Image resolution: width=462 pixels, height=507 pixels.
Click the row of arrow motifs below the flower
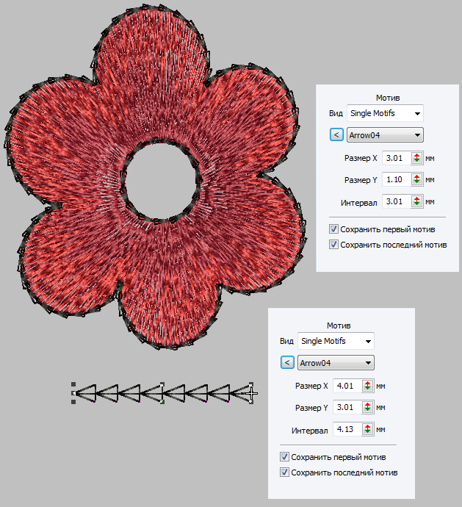click(x=162, y=395)
